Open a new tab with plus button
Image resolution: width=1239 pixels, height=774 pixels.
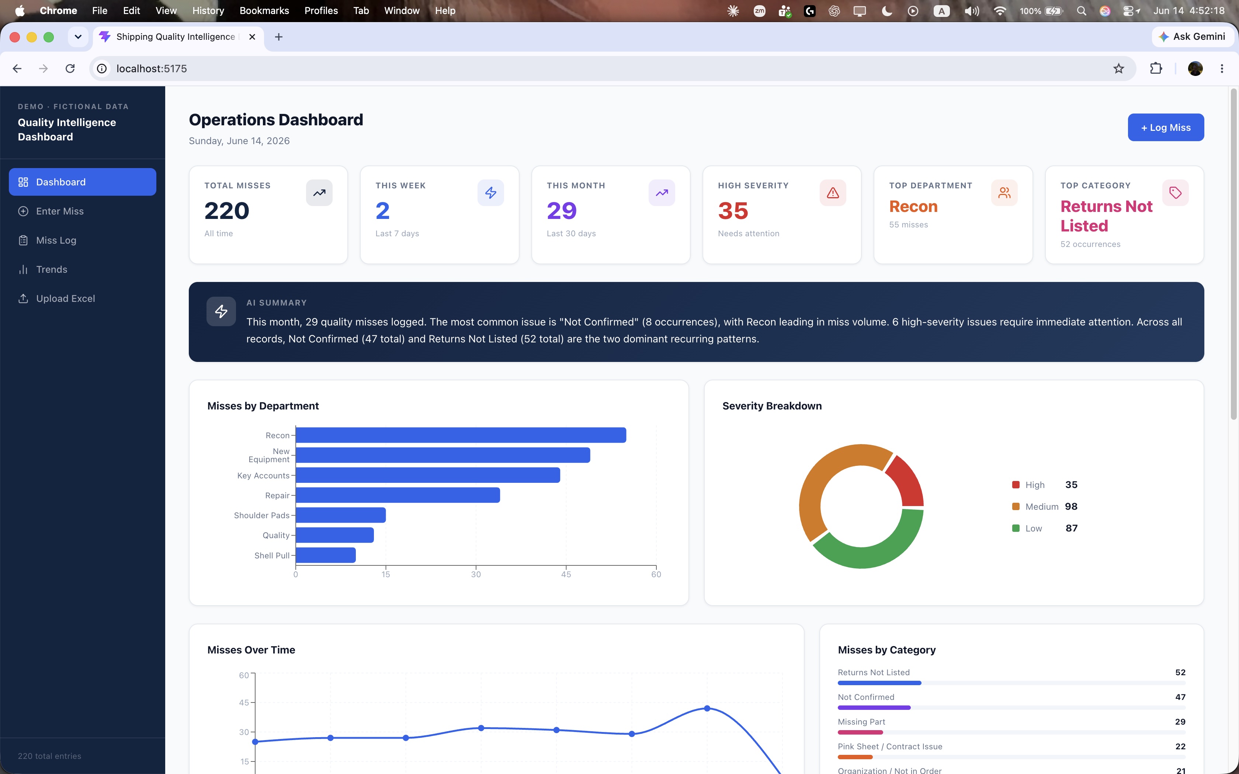pyautogui.click(x=278, y=37)
